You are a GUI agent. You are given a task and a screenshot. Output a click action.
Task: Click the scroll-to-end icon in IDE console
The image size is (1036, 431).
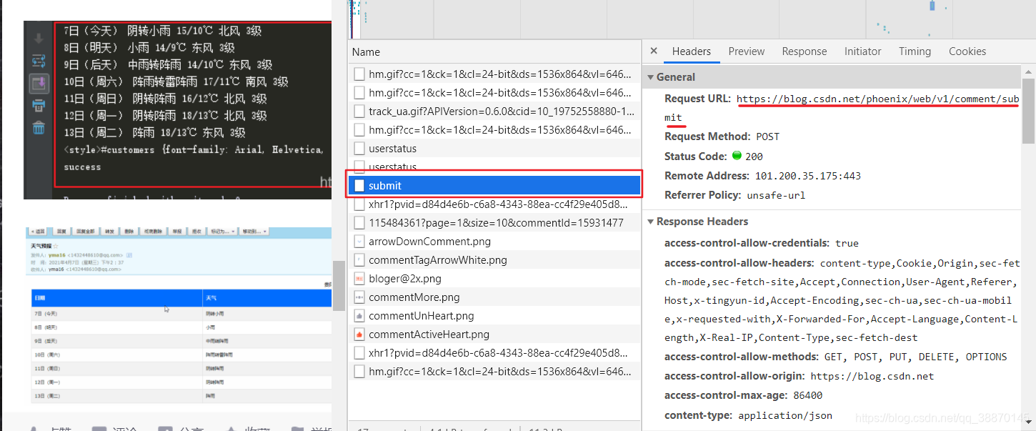39,84
